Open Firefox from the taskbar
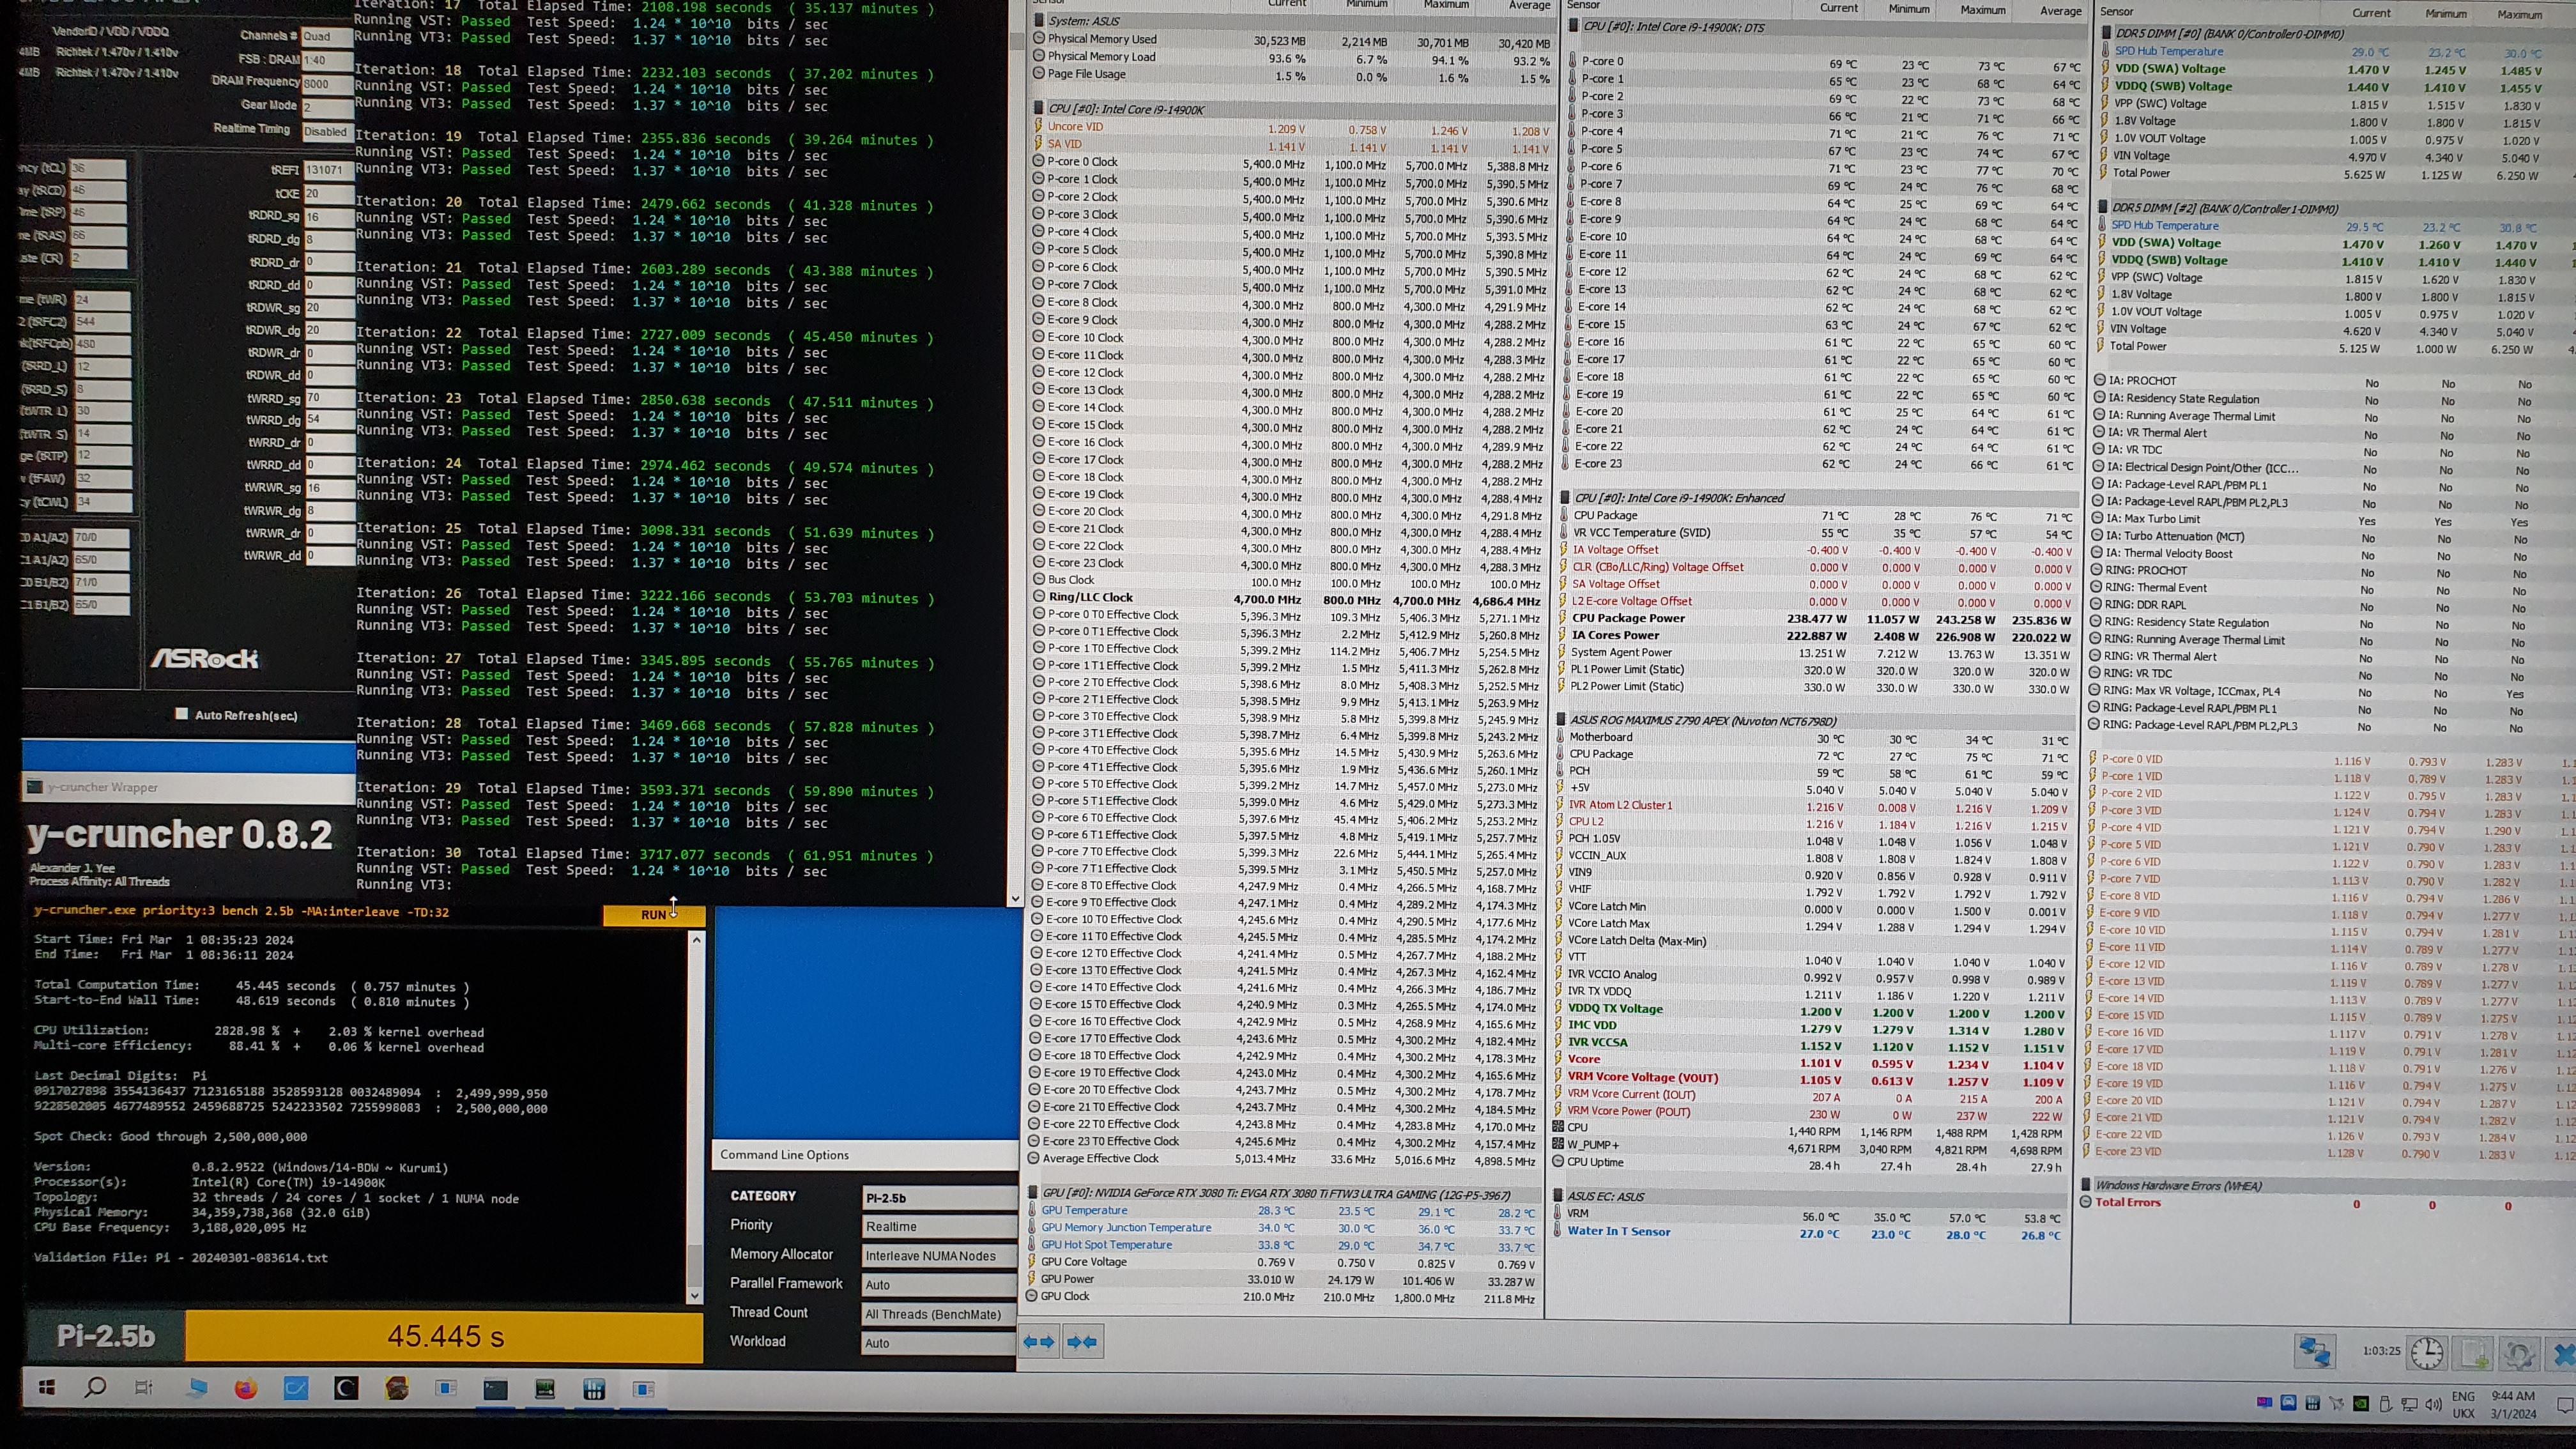Image resolution: width=2576 pixels, height=1449 pixels. (x=245, y=1388)
